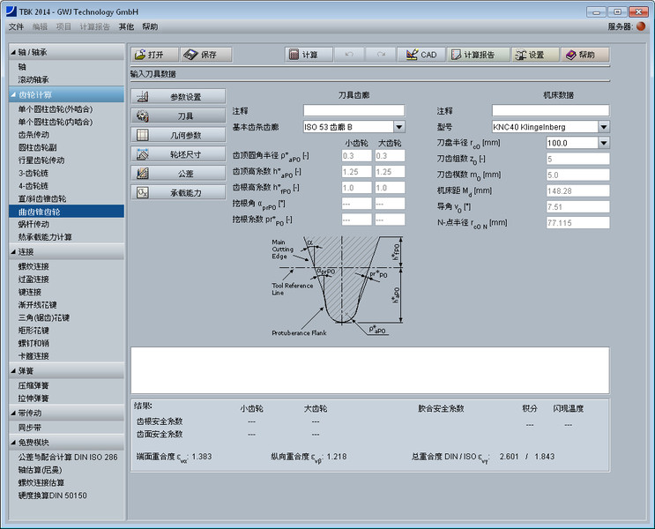Select 蜗杆传动 in the sidebar list
Screen dimensions: 655x529
point(35,225)
